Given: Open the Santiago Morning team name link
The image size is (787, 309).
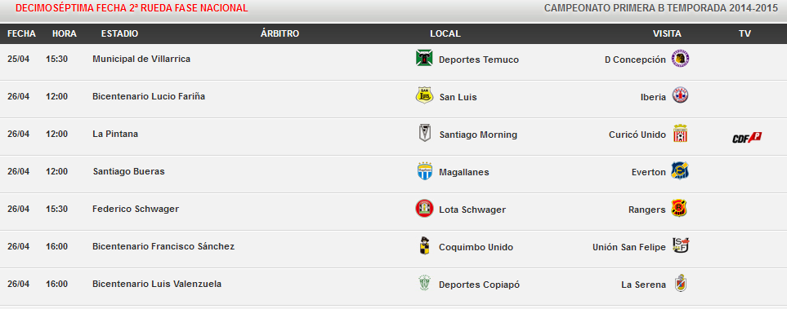Looking at the screenshot, I should pos(478,135).
